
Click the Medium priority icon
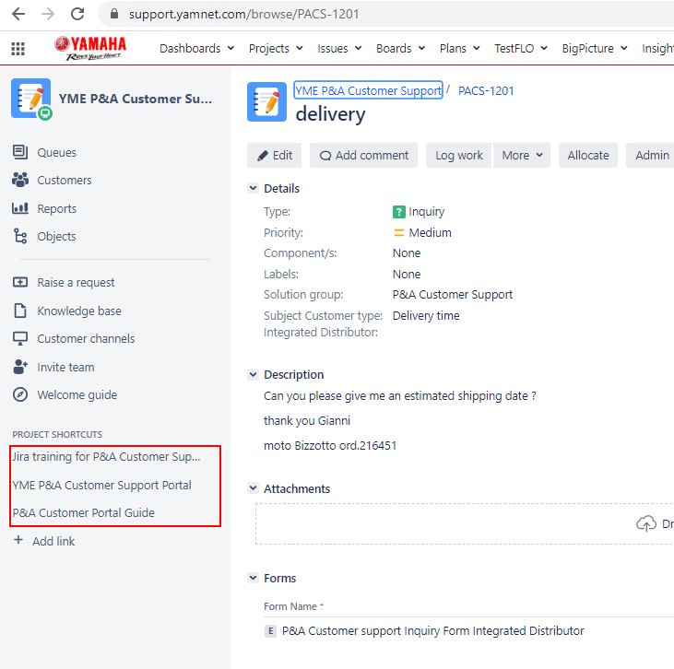[399, 233]
